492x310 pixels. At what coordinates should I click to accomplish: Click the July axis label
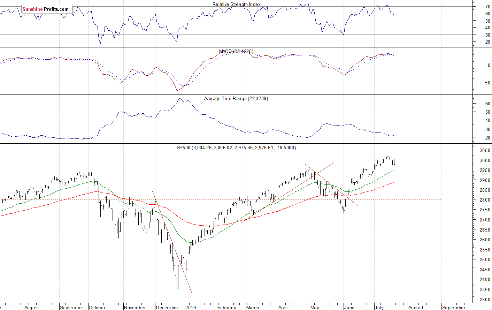pyautogui.click(x=379, y=308)
